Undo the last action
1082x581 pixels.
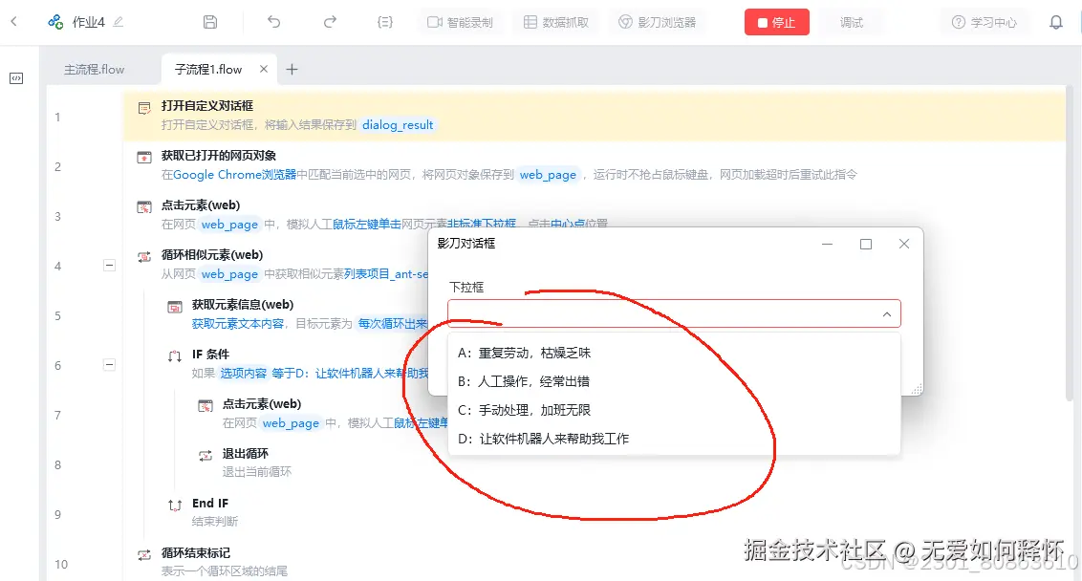point(274,21)
